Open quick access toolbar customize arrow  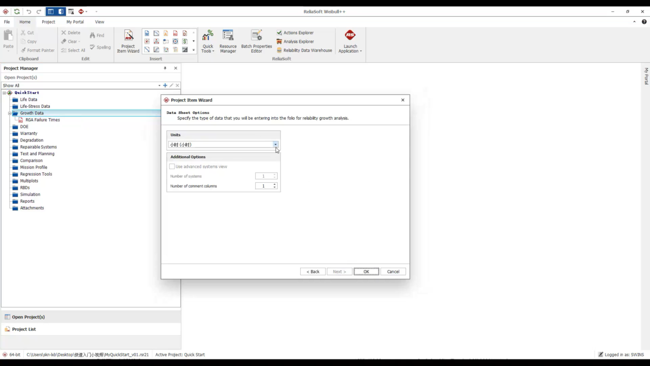[x=96, y=11]
